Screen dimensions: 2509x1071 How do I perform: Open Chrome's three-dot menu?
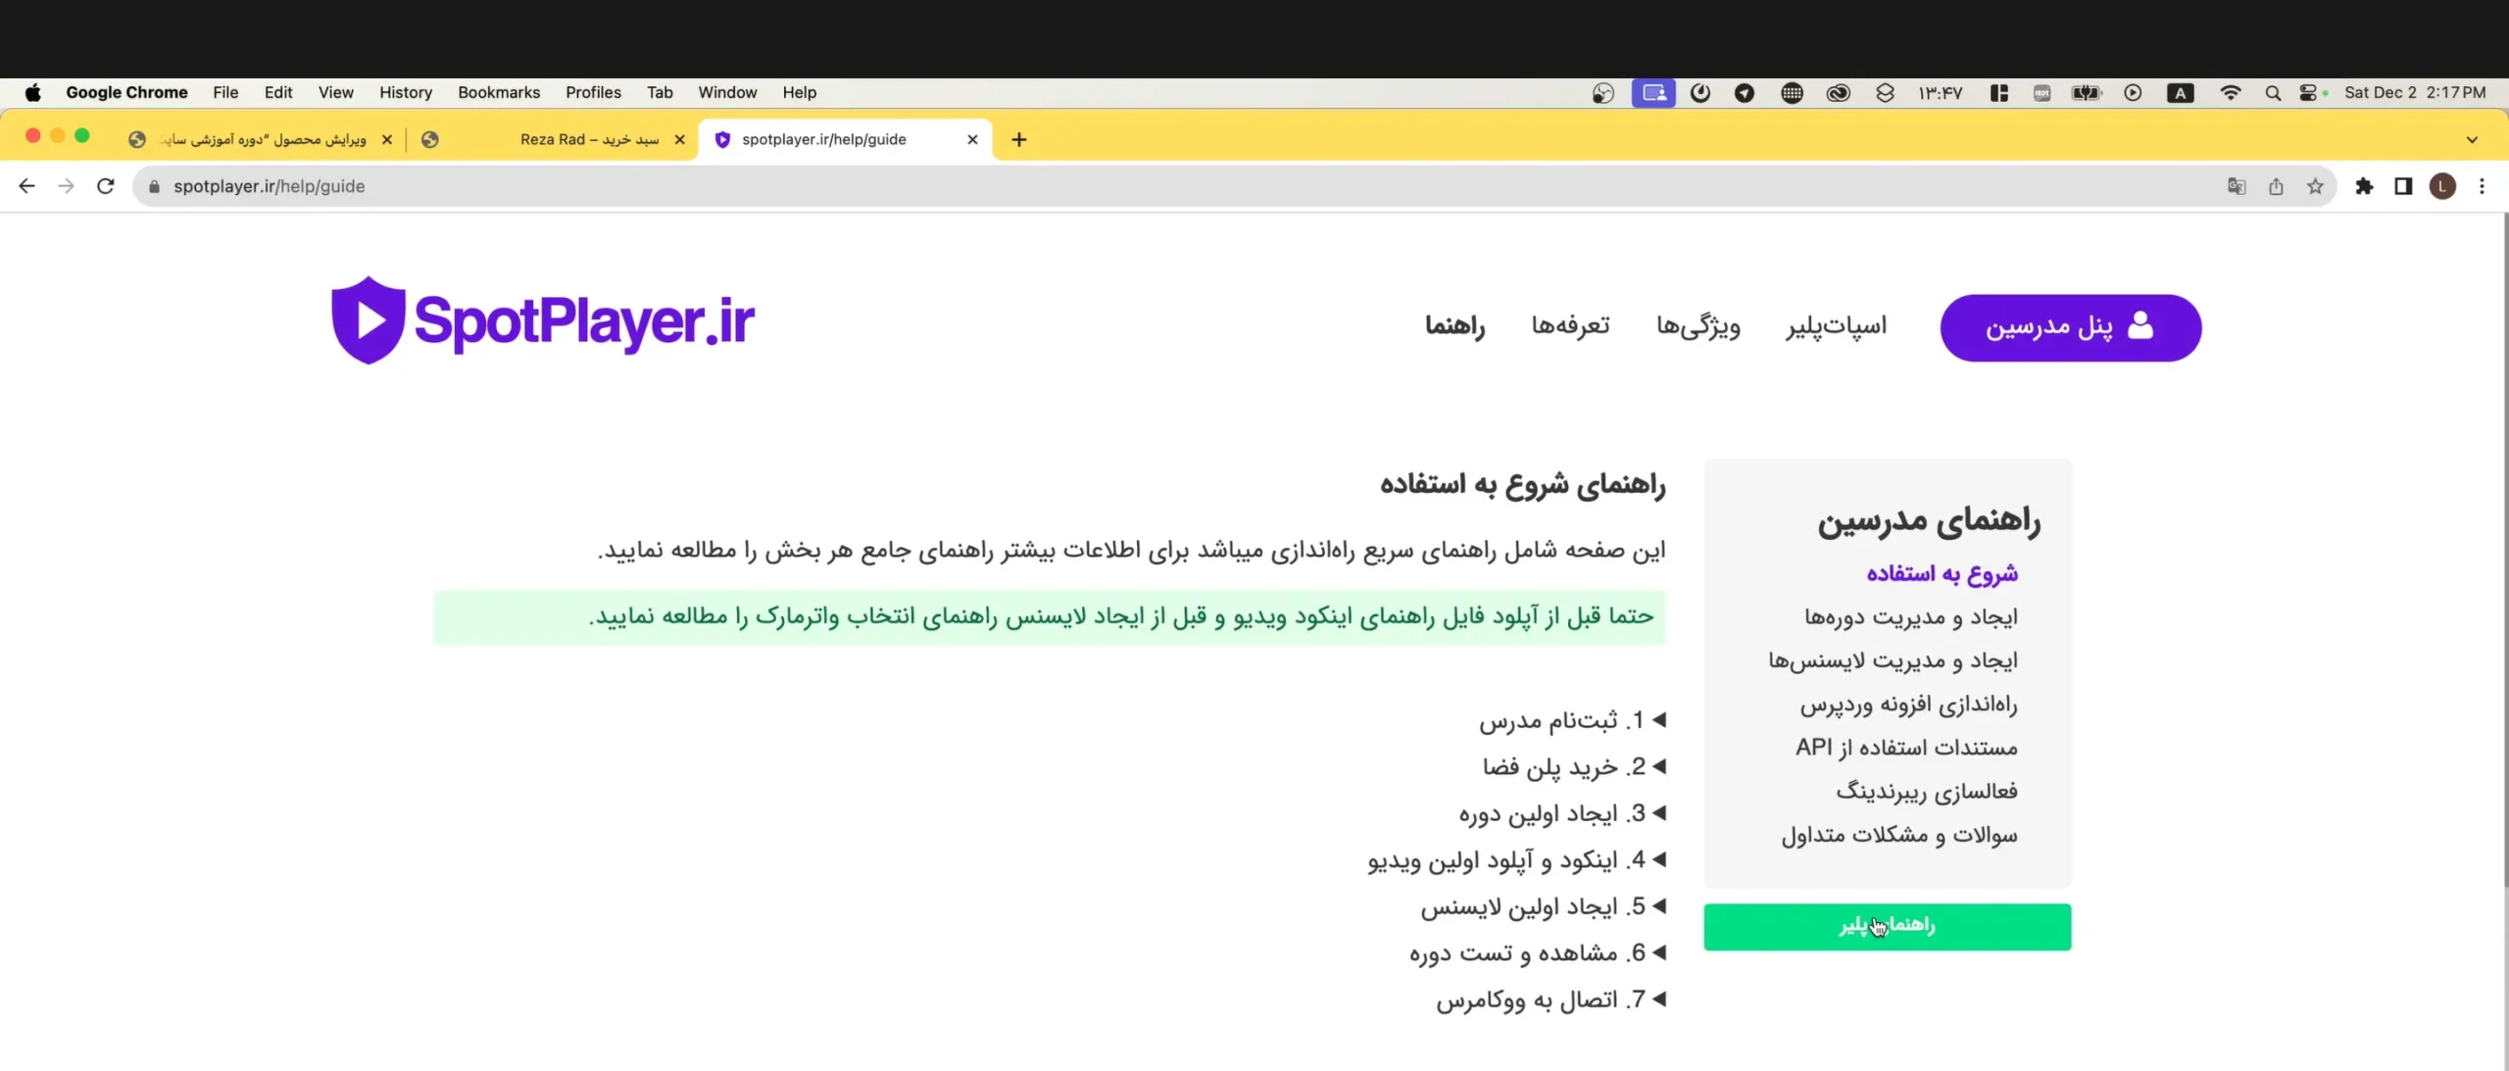coord(2483,186)
